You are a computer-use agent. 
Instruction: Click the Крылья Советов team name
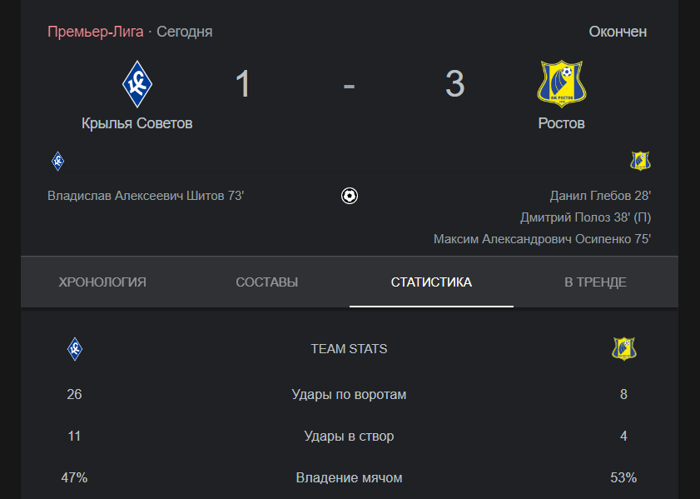point(137,123)
